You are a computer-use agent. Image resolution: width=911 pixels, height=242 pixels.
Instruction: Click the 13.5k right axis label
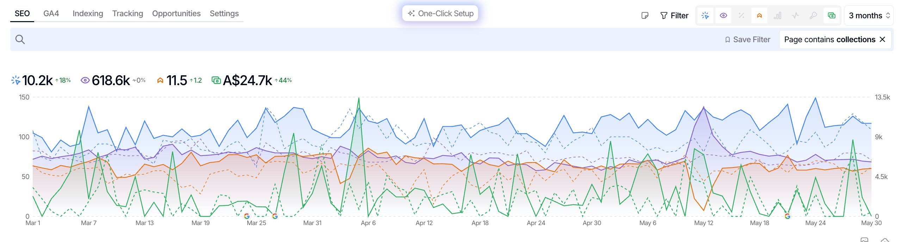click(x=882, y=97)
